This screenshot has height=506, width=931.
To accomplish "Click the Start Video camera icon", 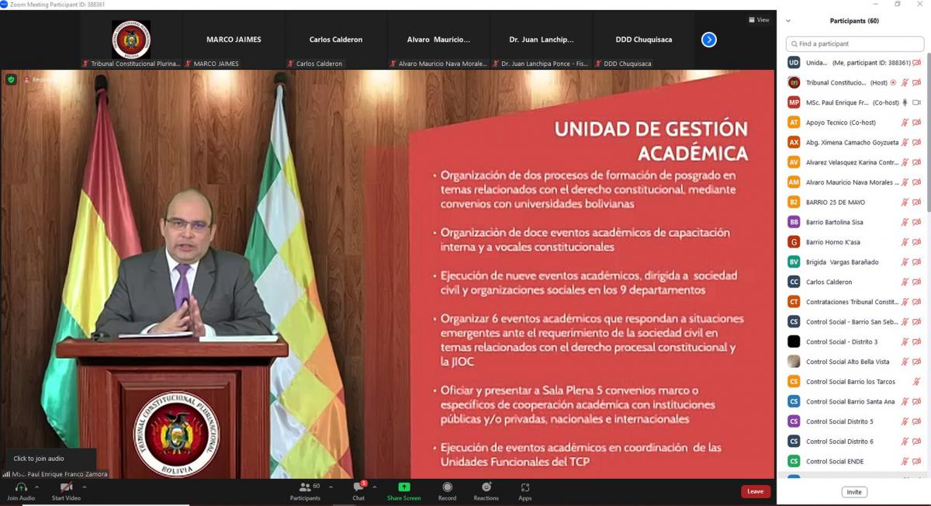I will [66, 487].
